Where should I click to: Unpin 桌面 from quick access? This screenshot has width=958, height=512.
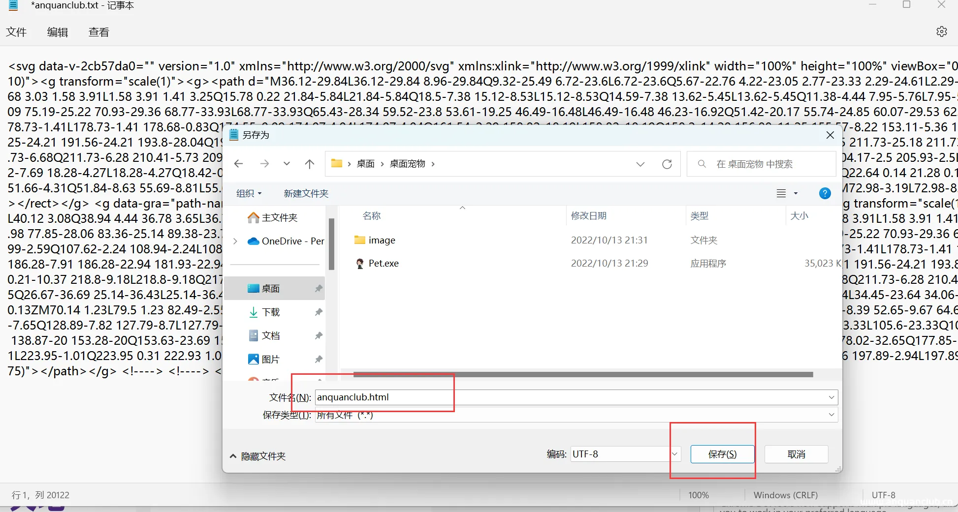tap(318, 288)
